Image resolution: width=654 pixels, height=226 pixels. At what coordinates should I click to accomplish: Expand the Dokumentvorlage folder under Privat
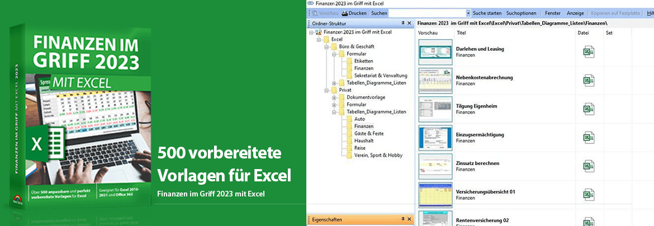(334, 97)
